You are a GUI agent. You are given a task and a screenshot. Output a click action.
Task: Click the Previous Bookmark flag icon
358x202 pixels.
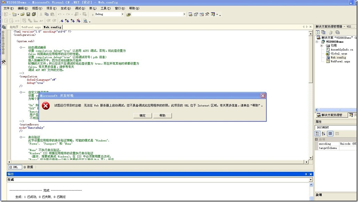point(72,21)
